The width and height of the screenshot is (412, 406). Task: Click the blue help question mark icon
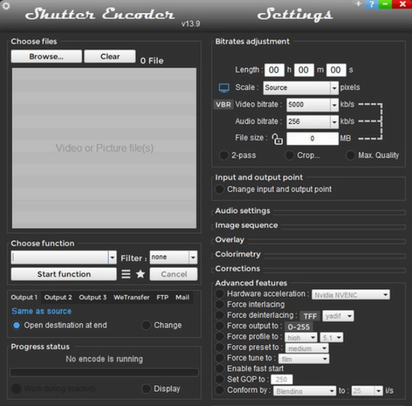(x=372, y=4)
